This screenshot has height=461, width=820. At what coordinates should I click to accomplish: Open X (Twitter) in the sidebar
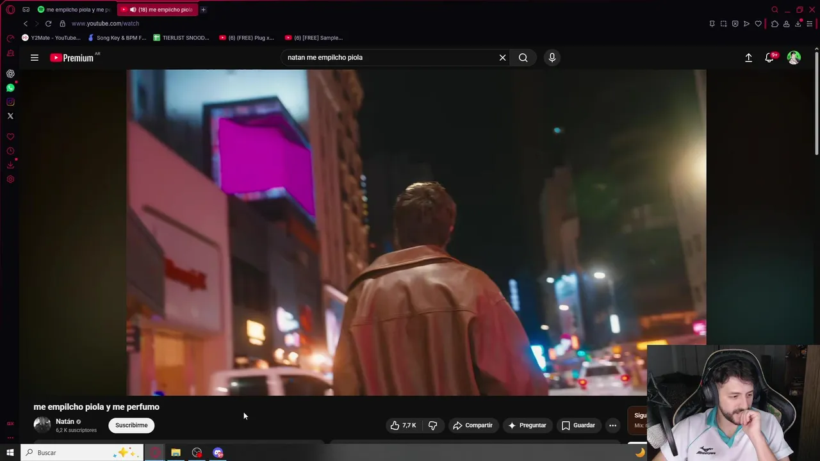coord(10,116)
